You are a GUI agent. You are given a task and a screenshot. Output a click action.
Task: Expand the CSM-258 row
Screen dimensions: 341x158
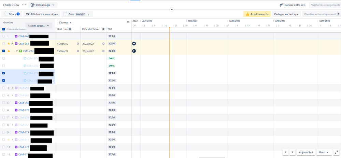coord(12,118)
